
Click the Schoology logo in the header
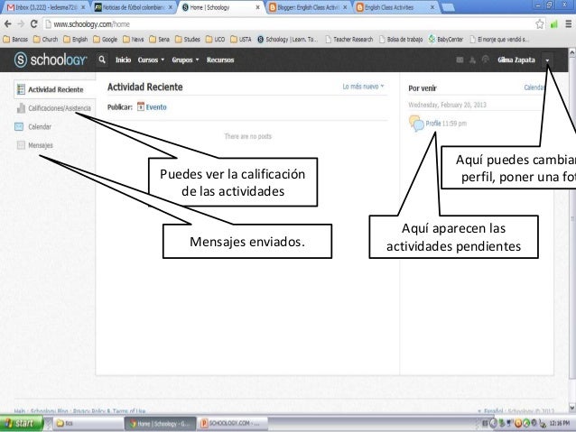pos(51,60)
